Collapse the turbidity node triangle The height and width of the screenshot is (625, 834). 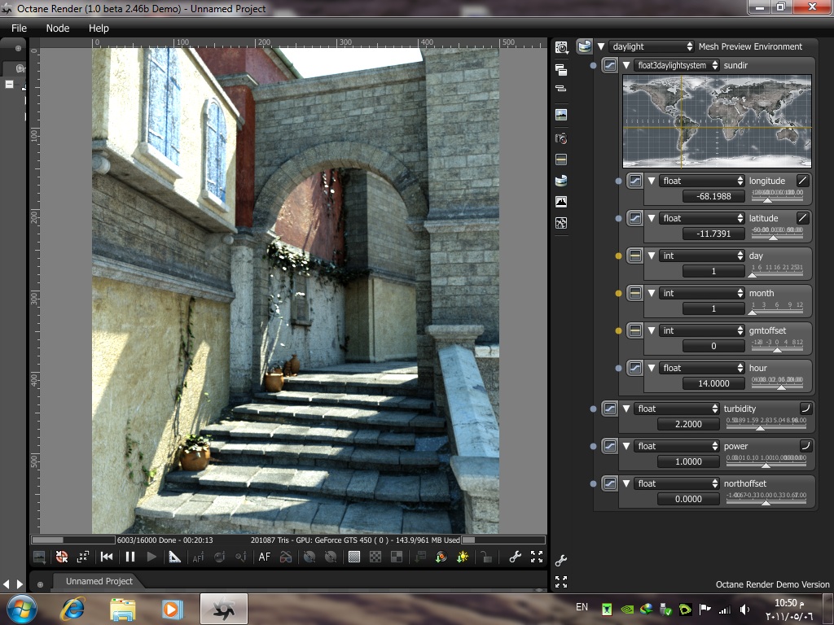click(x=626, y=409)
